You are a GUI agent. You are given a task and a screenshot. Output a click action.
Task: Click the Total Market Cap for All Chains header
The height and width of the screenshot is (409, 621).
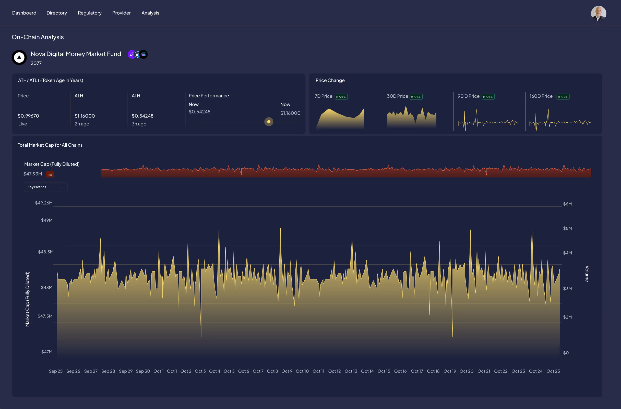coord(50,145)
